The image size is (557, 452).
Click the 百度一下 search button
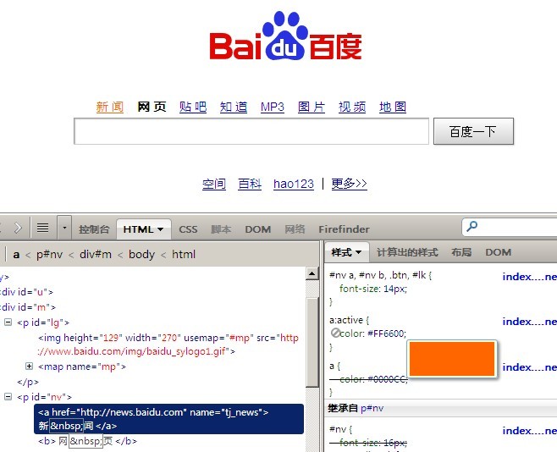pos(473,131)
